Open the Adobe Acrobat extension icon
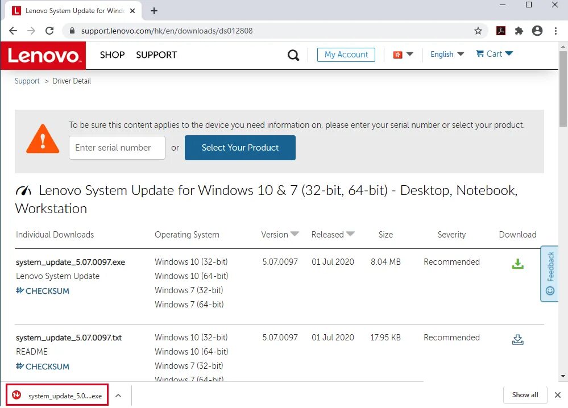 [x=500, y=31]
